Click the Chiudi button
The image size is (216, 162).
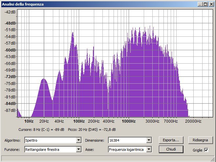[x=171, y=149]
